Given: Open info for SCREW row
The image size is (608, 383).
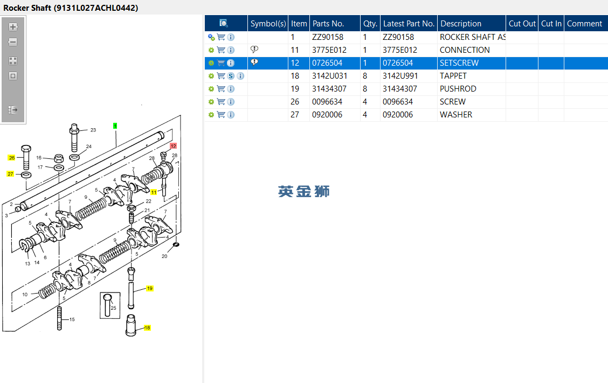Looking at the screenshot, I should click(231, 102).
